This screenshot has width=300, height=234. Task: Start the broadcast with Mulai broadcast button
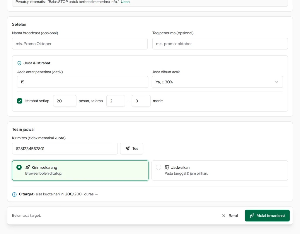(267, 216)
